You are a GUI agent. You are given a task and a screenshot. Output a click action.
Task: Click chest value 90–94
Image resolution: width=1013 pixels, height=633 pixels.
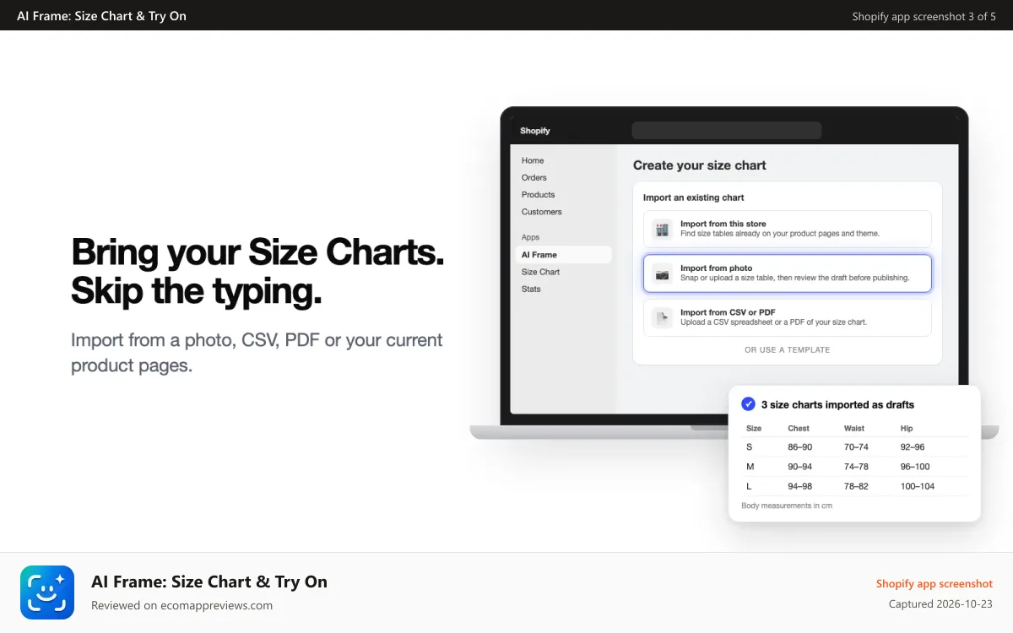point(800,467)
